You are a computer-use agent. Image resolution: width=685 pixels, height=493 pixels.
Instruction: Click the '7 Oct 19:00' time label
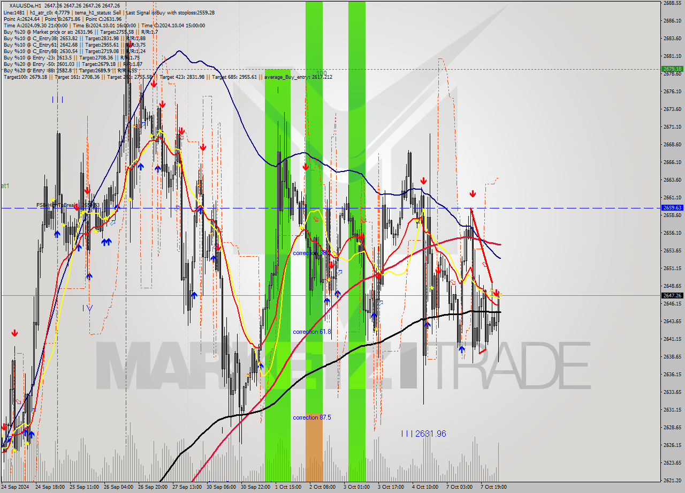[493, 487]
